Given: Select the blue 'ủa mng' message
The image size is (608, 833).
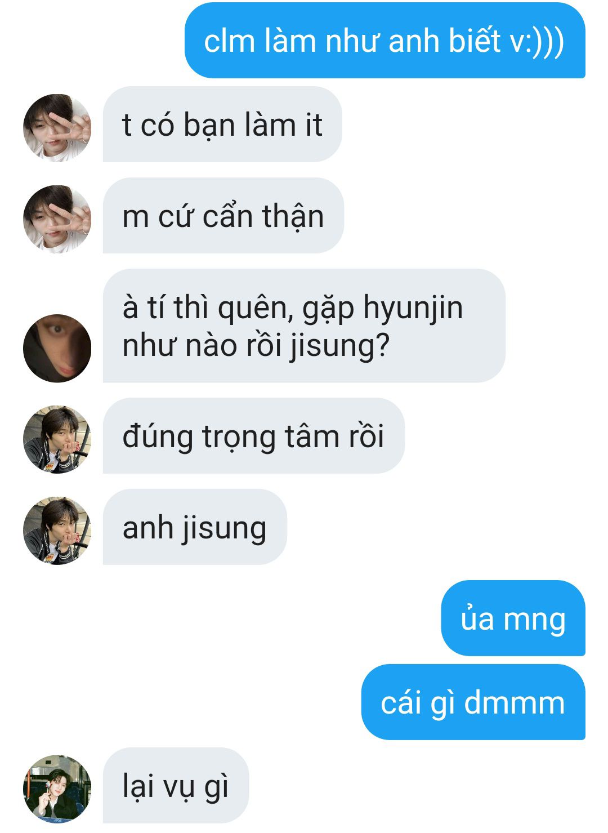Looking at the screenshot, I should point(513,618).
